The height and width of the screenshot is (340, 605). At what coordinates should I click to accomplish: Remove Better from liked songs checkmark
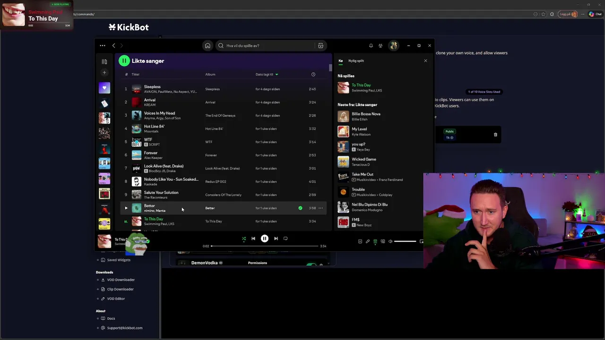point(300,208)
